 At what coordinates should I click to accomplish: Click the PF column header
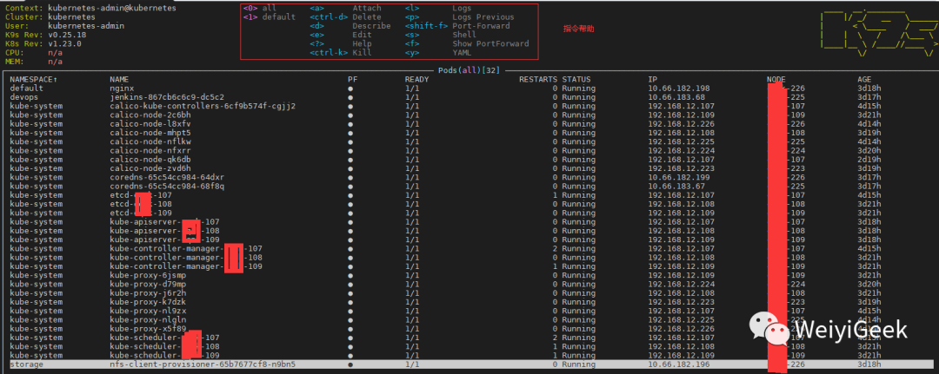(x=352, y=80)
